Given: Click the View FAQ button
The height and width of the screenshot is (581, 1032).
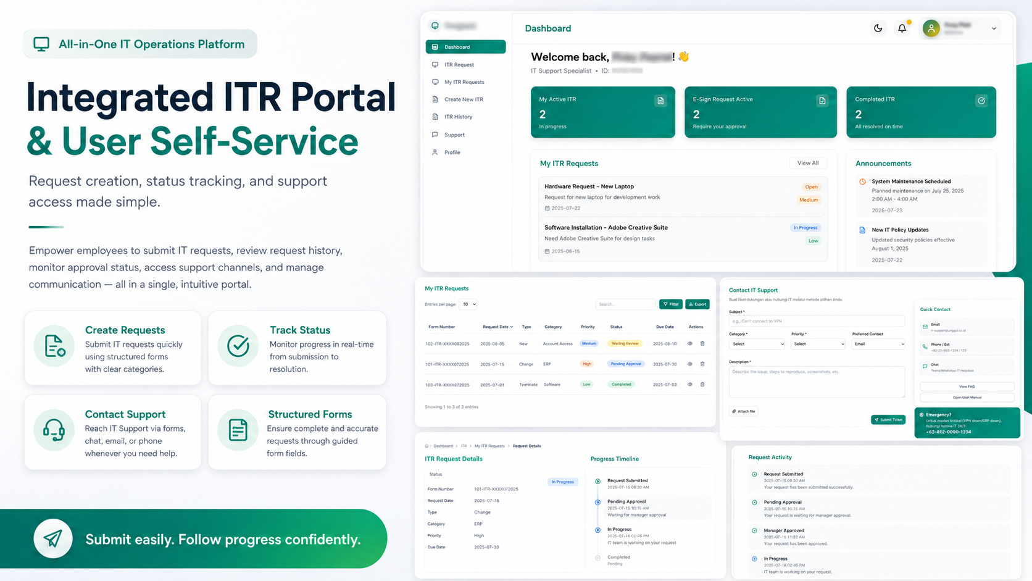Looking at the screenshot, I should pyautogui.click(x=967, y=387).
